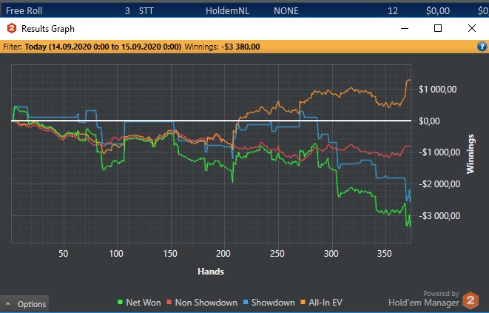Image resolution: width=489 pixels, height=313 pixels.
Task: Click the NONE cell in top row
Action: pos(286,11)
